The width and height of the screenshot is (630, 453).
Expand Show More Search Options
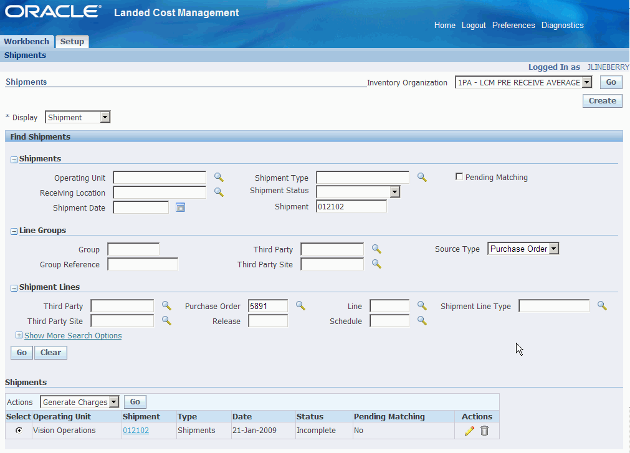coord(73,335)
